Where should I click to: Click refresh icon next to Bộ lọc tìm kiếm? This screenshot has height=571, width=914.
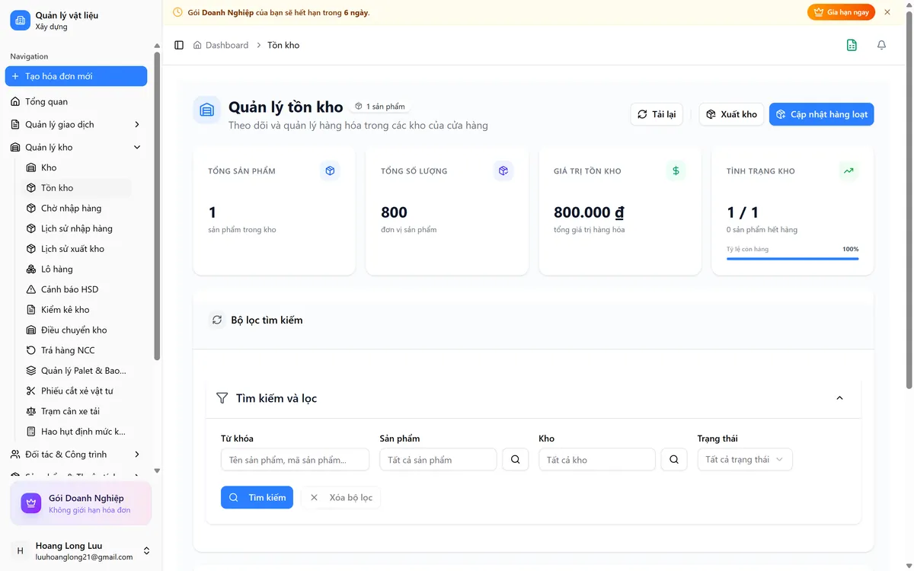217,321
